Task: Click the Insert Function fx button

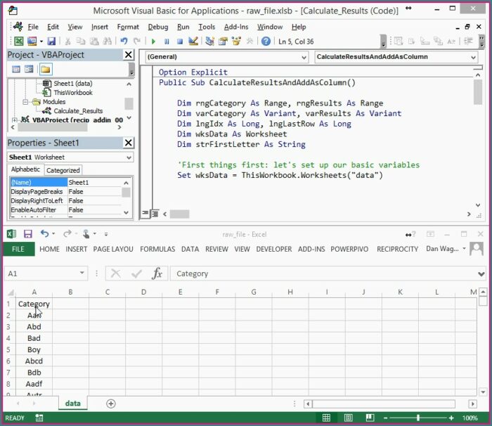Action: (157, 273)
